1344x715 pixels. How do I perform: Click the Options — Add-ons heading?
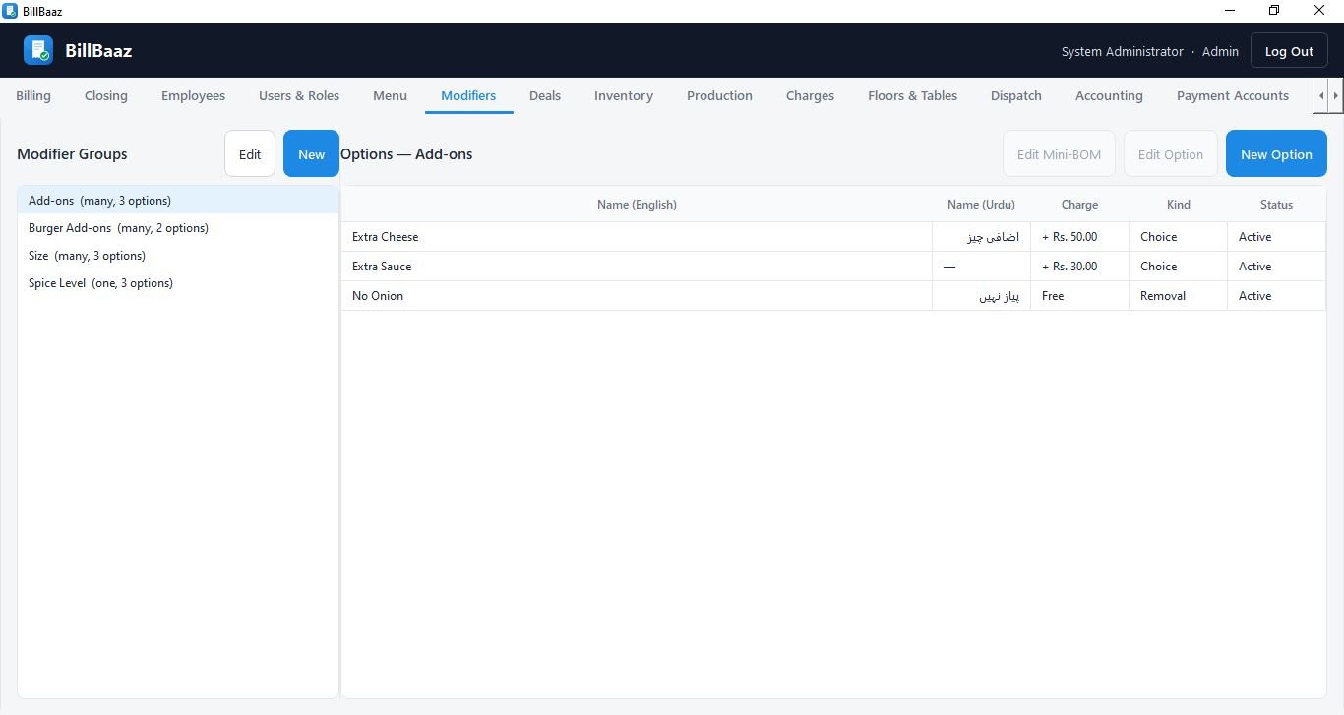406,154
